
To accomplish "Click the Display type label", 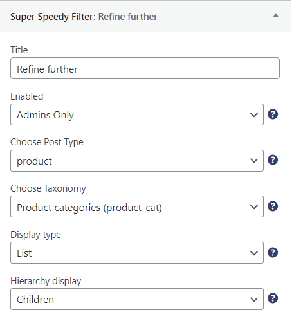I will click(x=35, y=235).
